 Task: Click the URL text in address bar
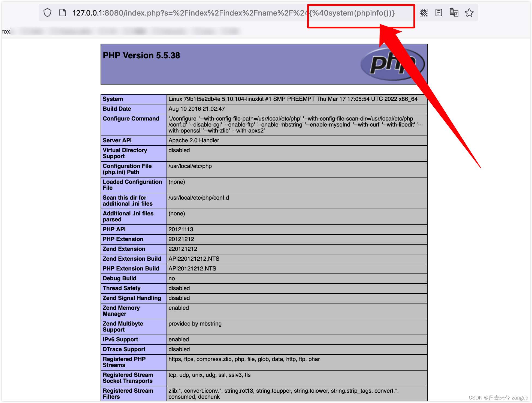(234, 13)
